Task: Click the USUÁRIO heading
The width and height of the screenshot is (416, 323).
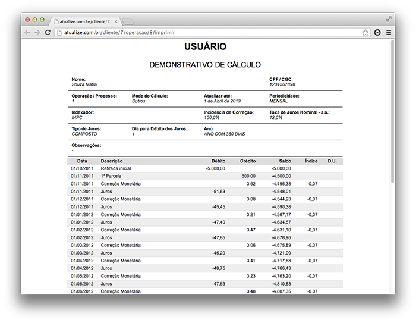Action: (205, 46)
